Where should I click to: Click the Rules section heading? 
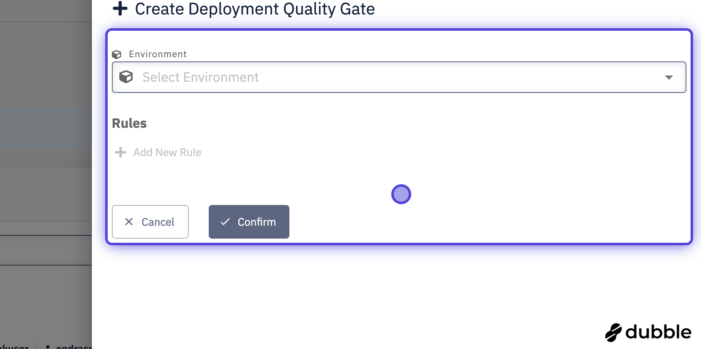pyautogui.click(x=129, y=123)
